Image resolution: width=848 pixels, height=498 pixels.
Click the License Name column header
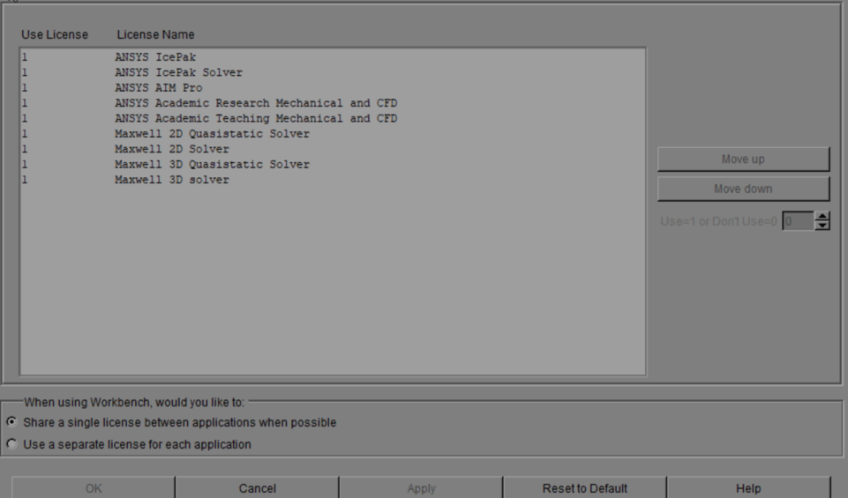[x=156, y=34]
